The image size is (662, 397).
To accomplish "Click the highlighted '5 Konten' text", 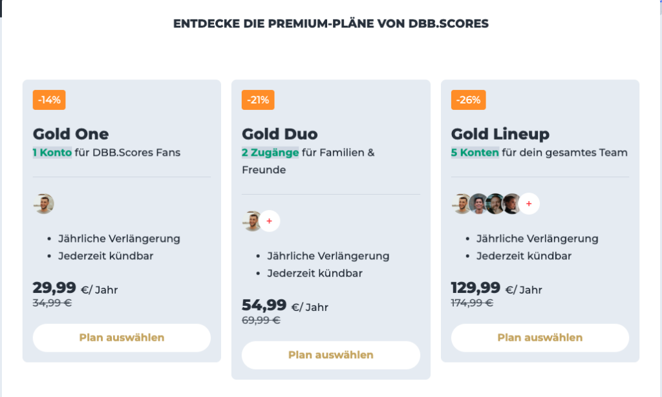I will click(475, 153).
